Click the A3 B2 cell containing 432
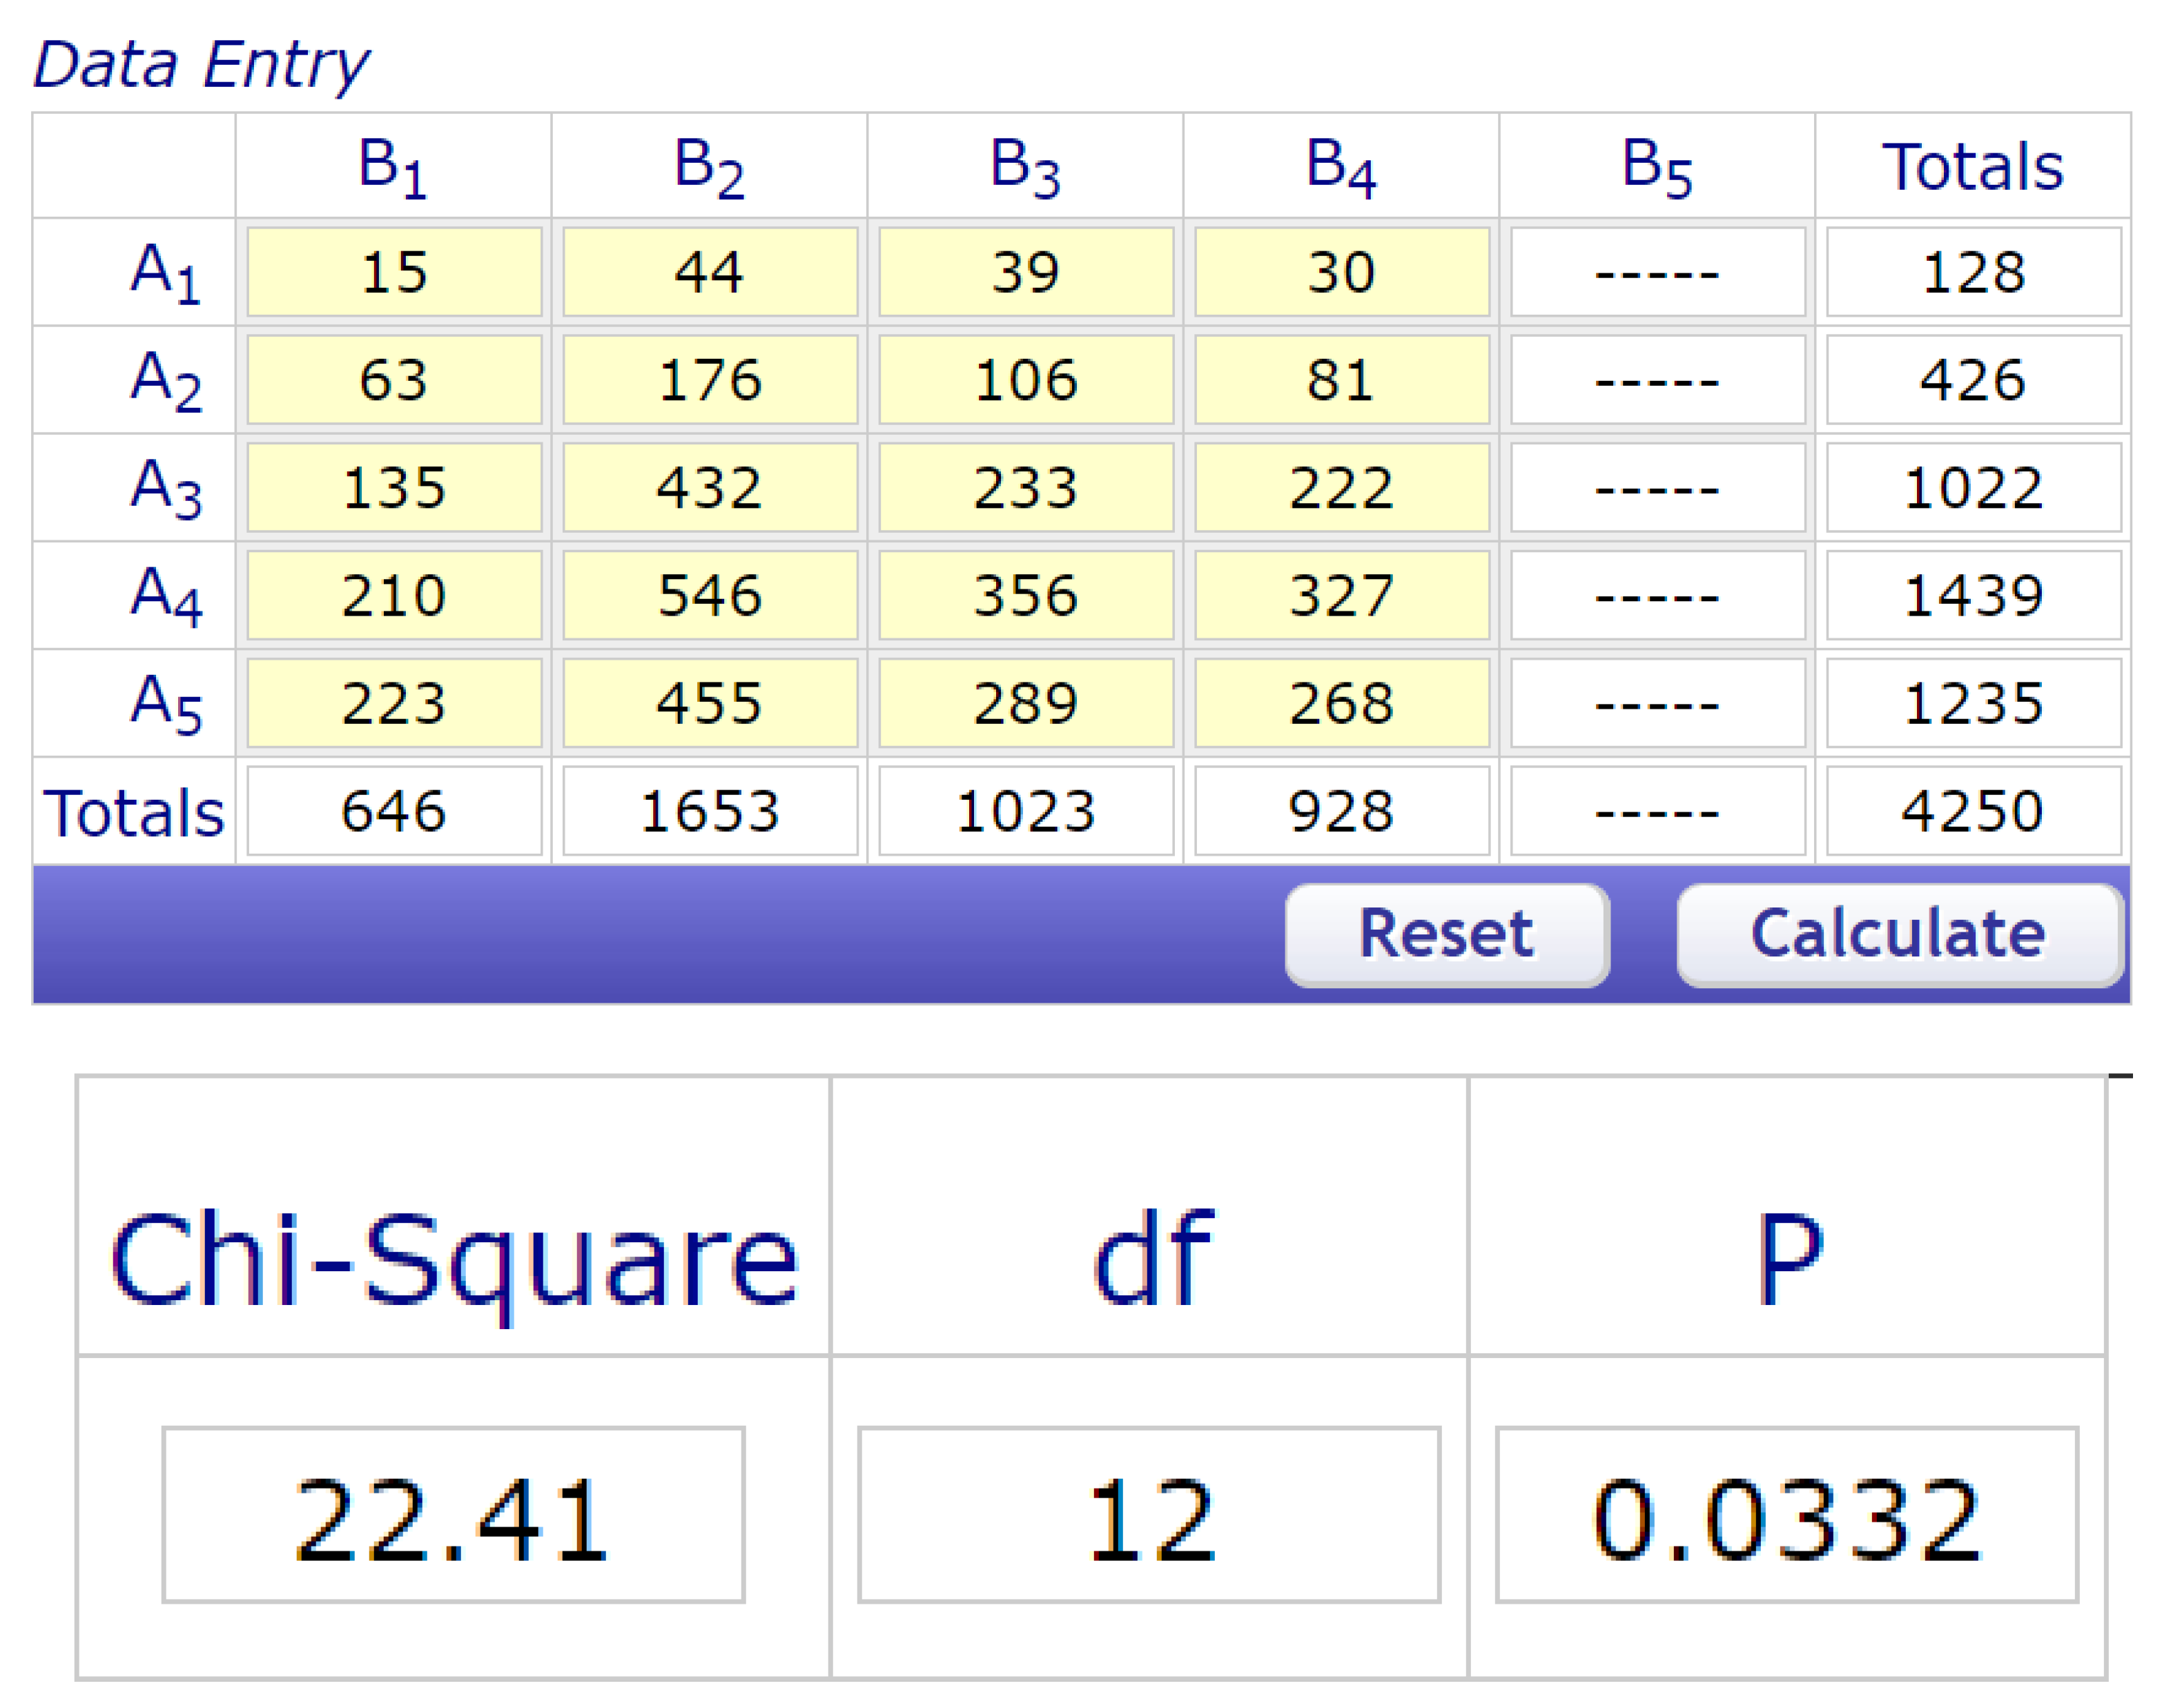The height and width of the screenshot is (1708, 2162). 710,488
